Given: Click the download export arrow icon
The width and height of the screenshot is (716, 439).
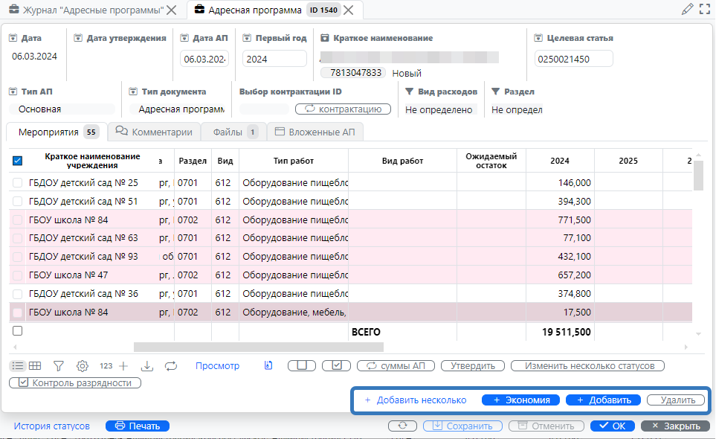Looking at the screenshot, I should (x=147, y=366).
